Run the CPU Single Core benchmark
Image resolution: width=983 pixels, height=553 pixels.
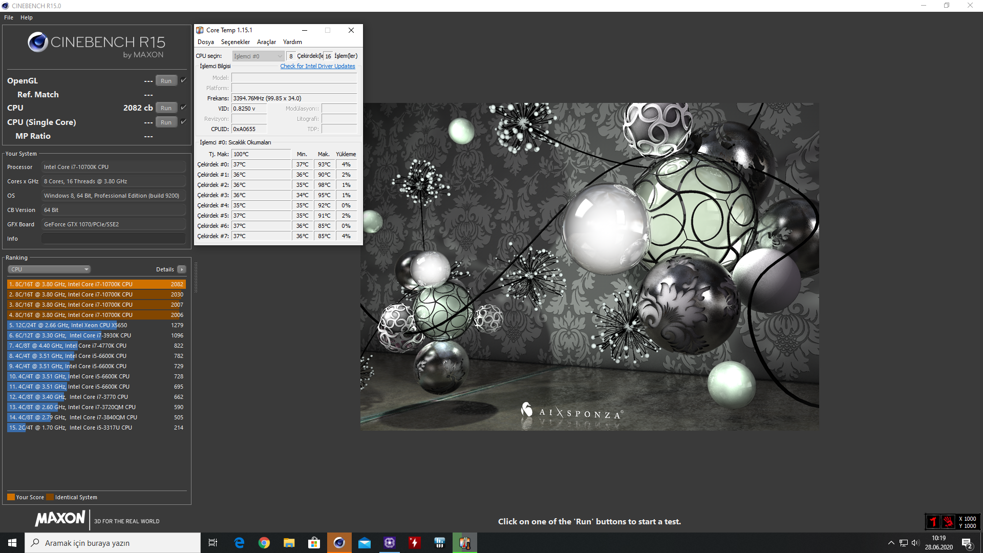(x=166, y=122)
